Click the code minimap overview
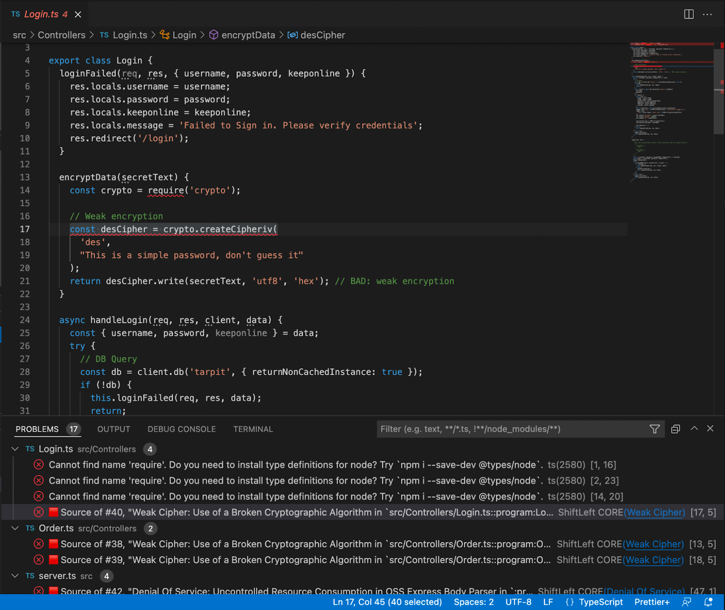This screenshot has width=725, height=610. point(671,113)
